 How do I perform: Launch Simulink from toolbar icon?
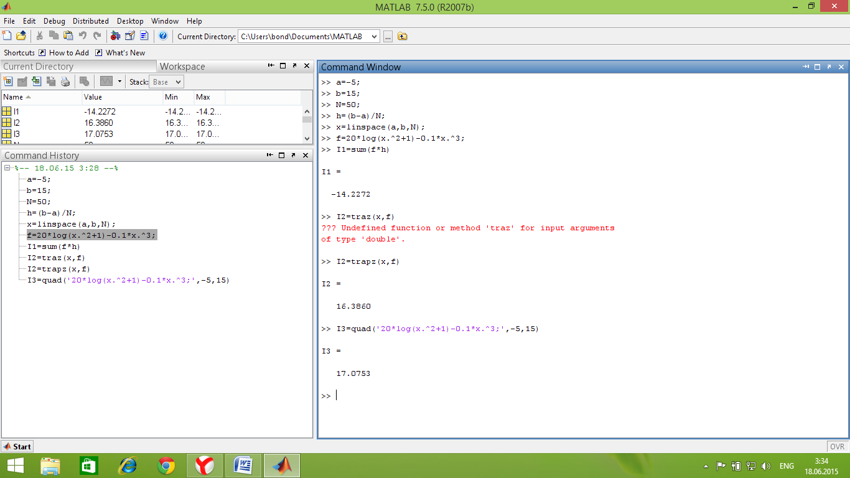tap(116, 36)
